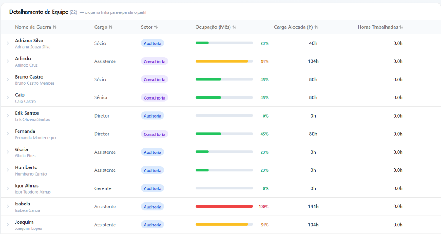Select the full name Bruno Castro Mendes

point(34,83)
